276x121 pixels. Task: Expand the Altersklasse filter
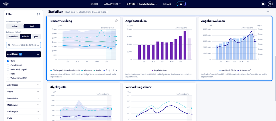(x=23, y=85)
